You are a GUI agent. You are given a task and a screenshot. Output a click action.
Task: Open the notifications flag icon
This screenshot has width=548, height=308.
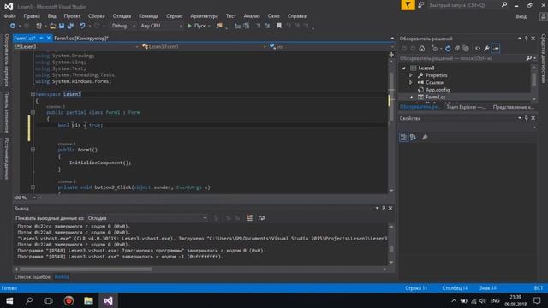[x=408, y=5]
